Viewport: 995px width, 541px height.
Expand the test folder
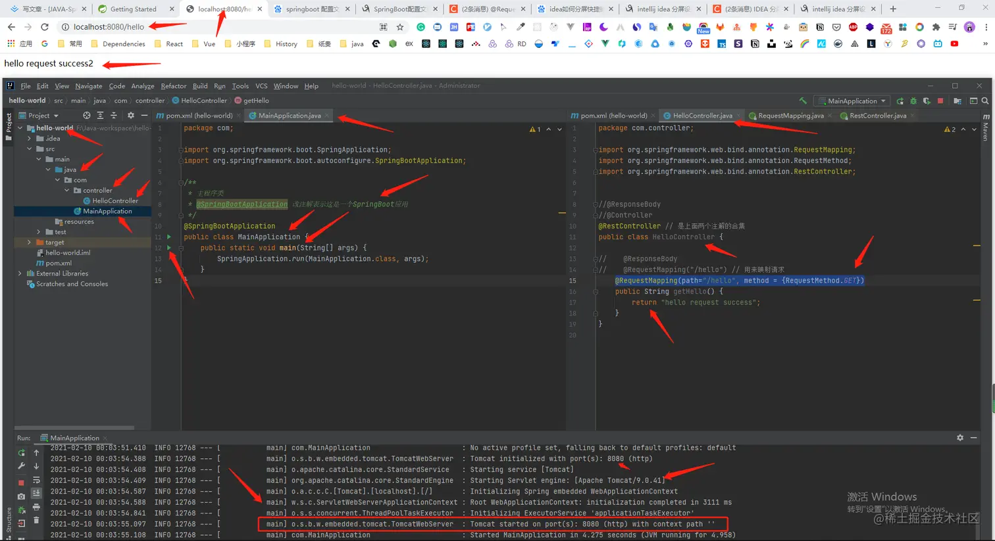[39, 232]
